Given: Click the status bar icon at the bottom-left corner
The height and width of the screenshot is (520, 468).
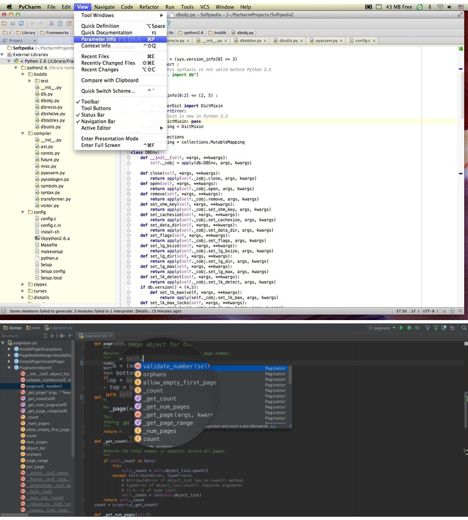Looking at the screenshot, I should [5, 311].
